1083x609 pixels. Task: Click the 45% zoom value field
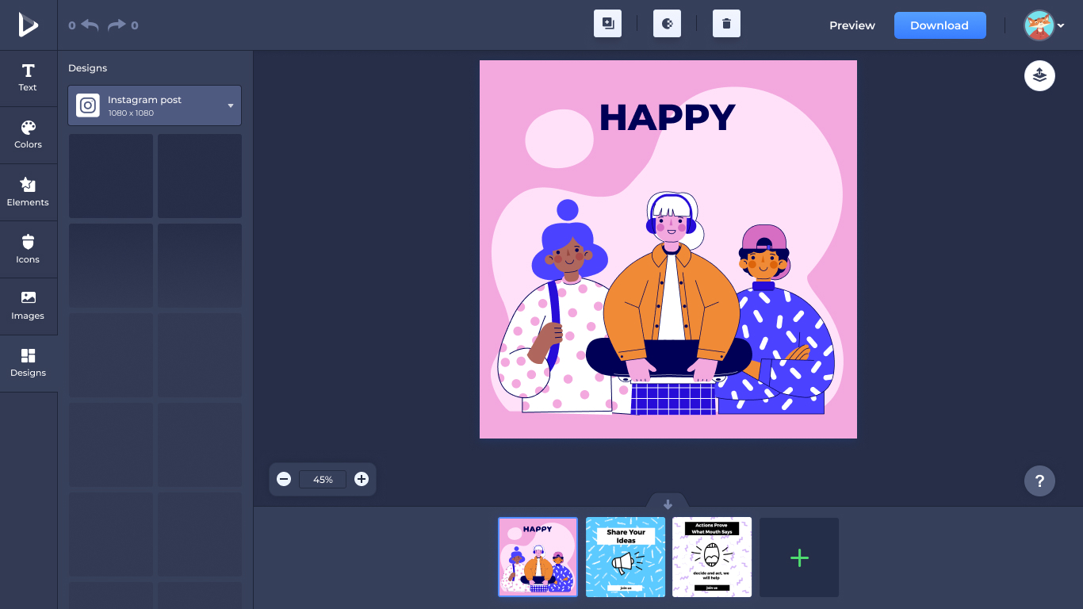coord(323,479)
